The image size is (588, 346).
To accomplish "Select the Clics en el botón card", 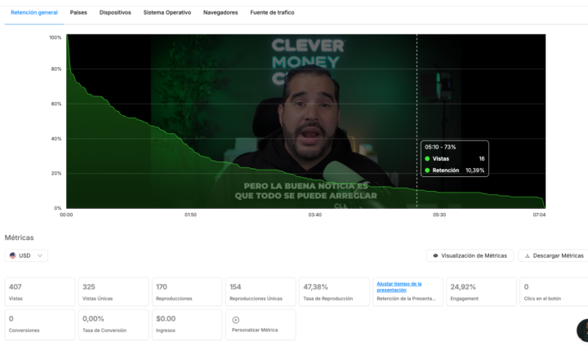I will pyautogui.click(x=554, y=291).
